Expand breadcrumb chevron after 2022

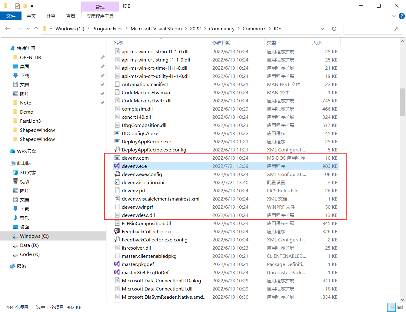point(205,28)
